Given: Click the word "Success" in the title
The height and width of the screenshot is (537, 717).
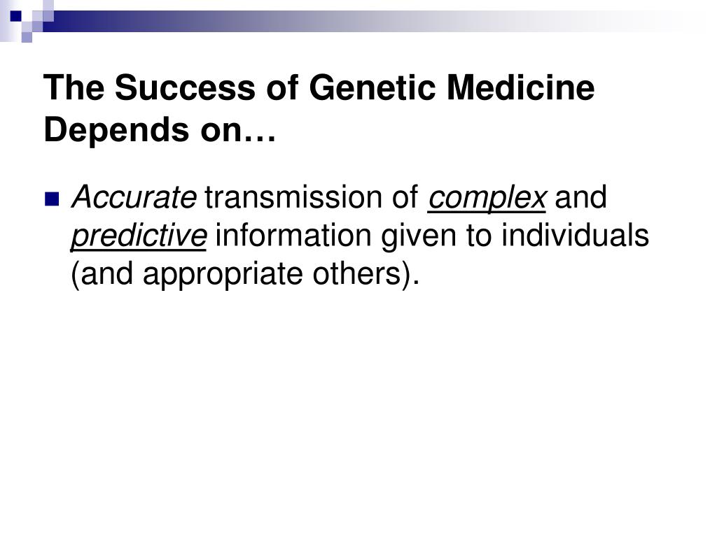Looking at the screenshot, I should pos(185,87).
